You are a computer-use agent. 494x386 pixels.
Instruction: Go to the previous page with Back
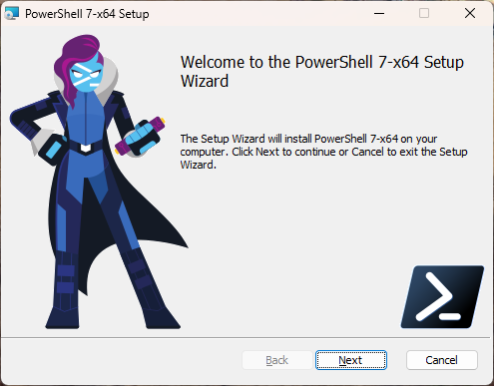coord(277,360)
